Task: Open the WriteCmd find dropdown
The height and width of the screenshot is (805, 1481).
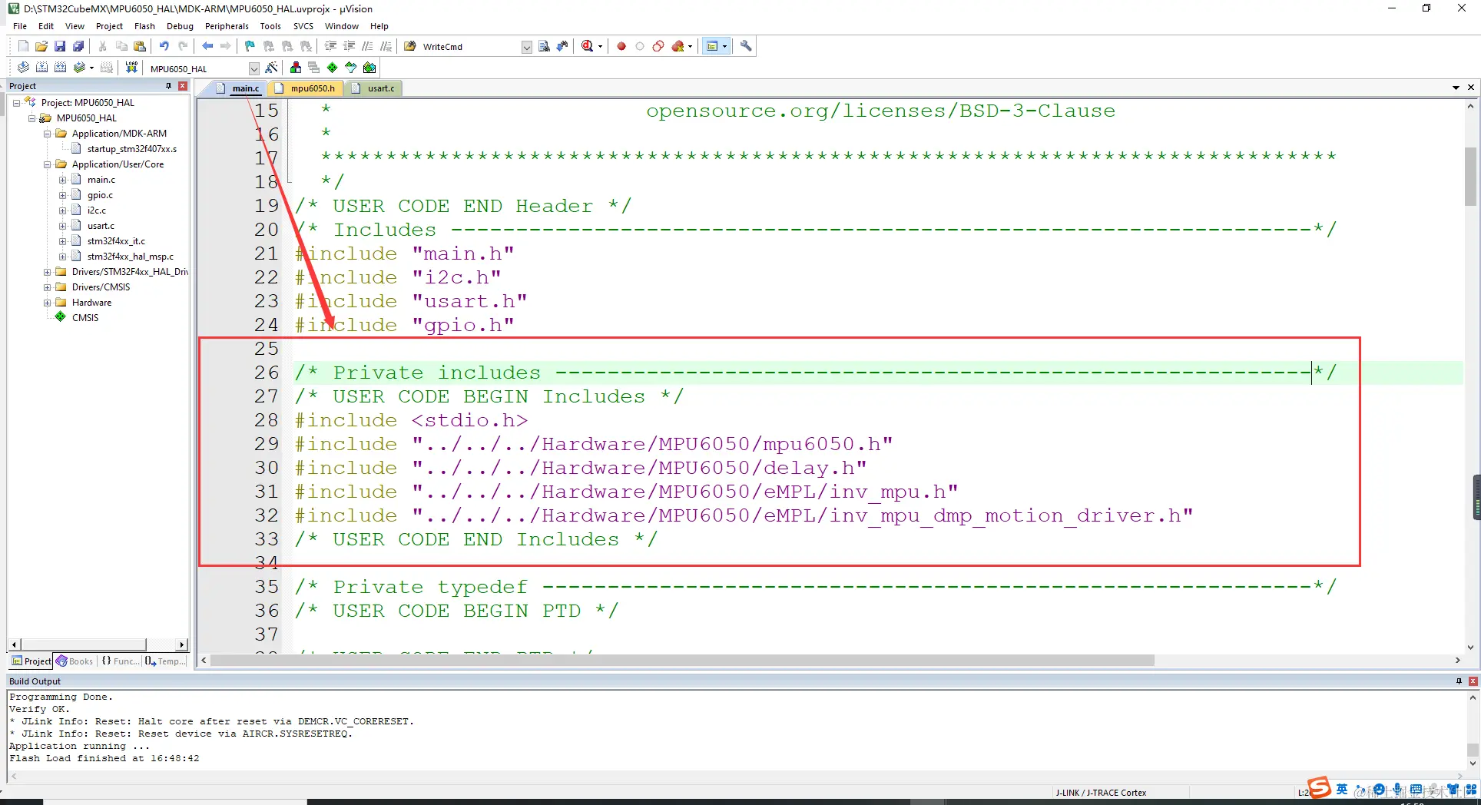Action: pyautogui.click(x=527, y=47)
